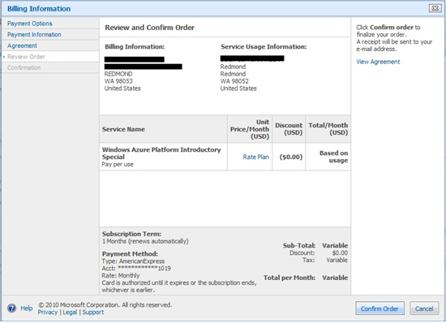Open the Support link
Screen dimensions: 446x323
[93, 312]
